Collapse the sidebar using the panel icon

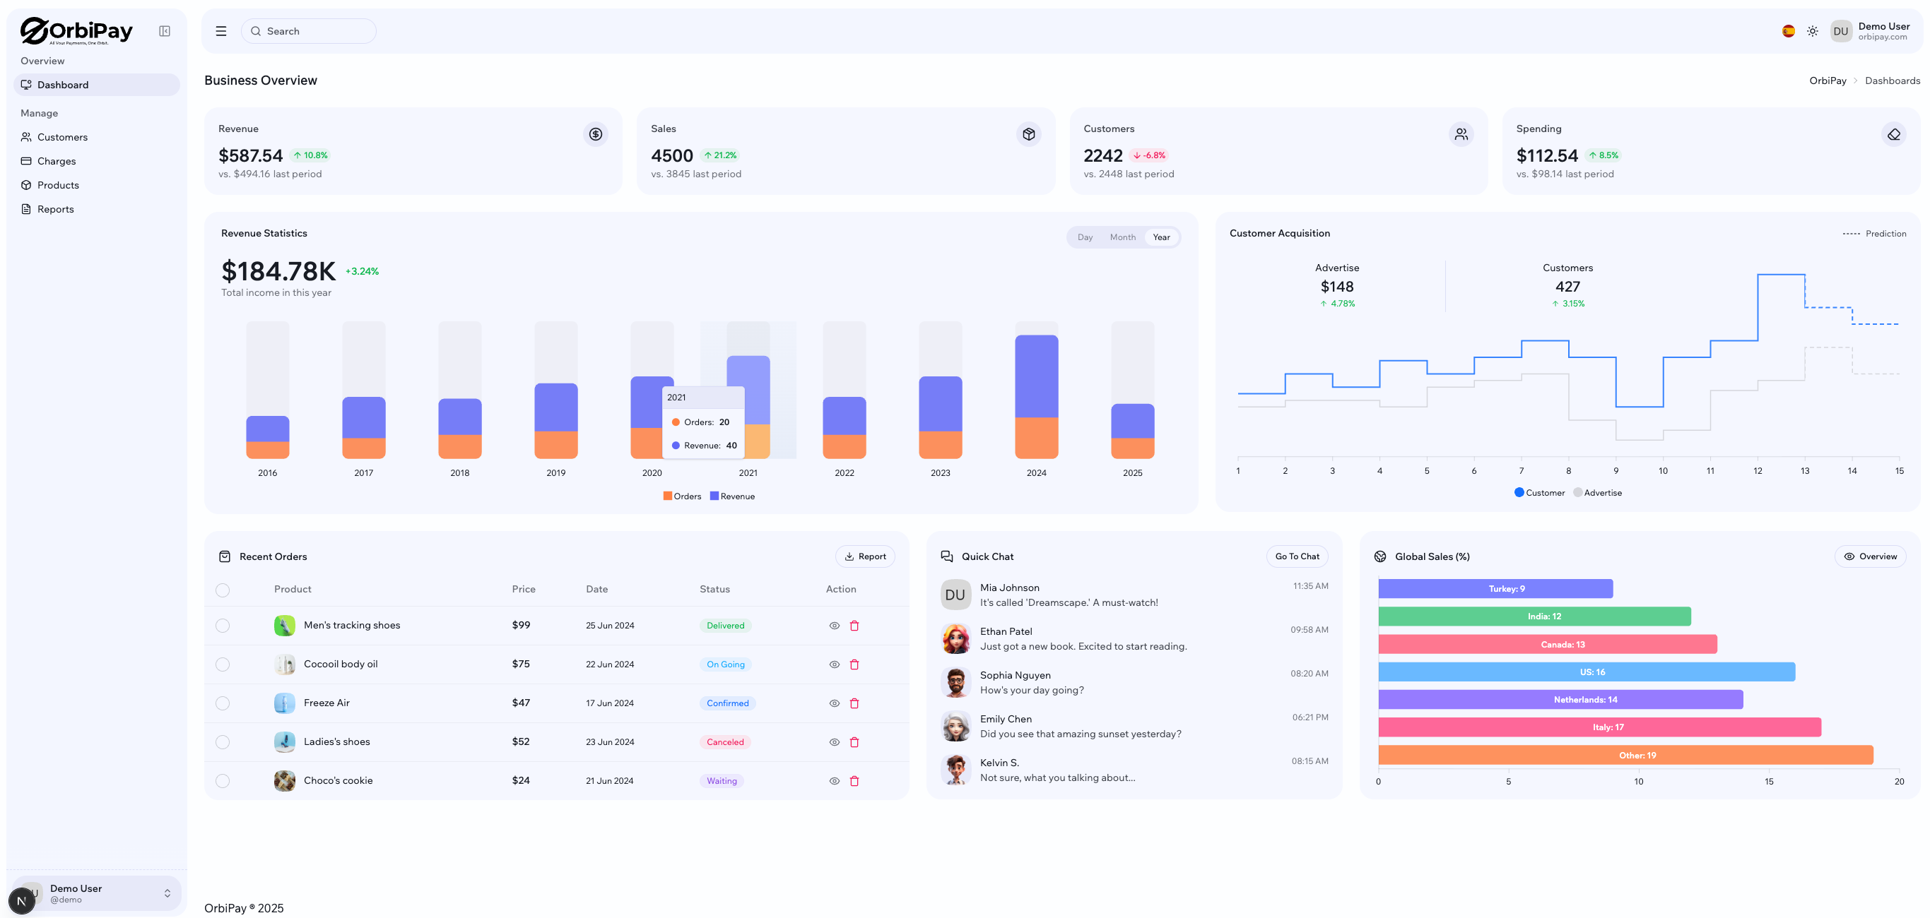[x=165, y=30]
